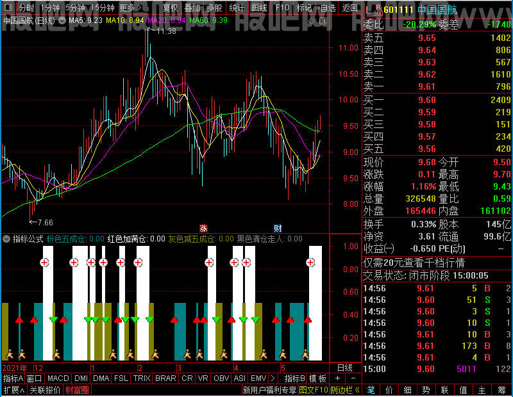
Task: Switch to the 细 detail tab
Action: (x=408, y=390)
